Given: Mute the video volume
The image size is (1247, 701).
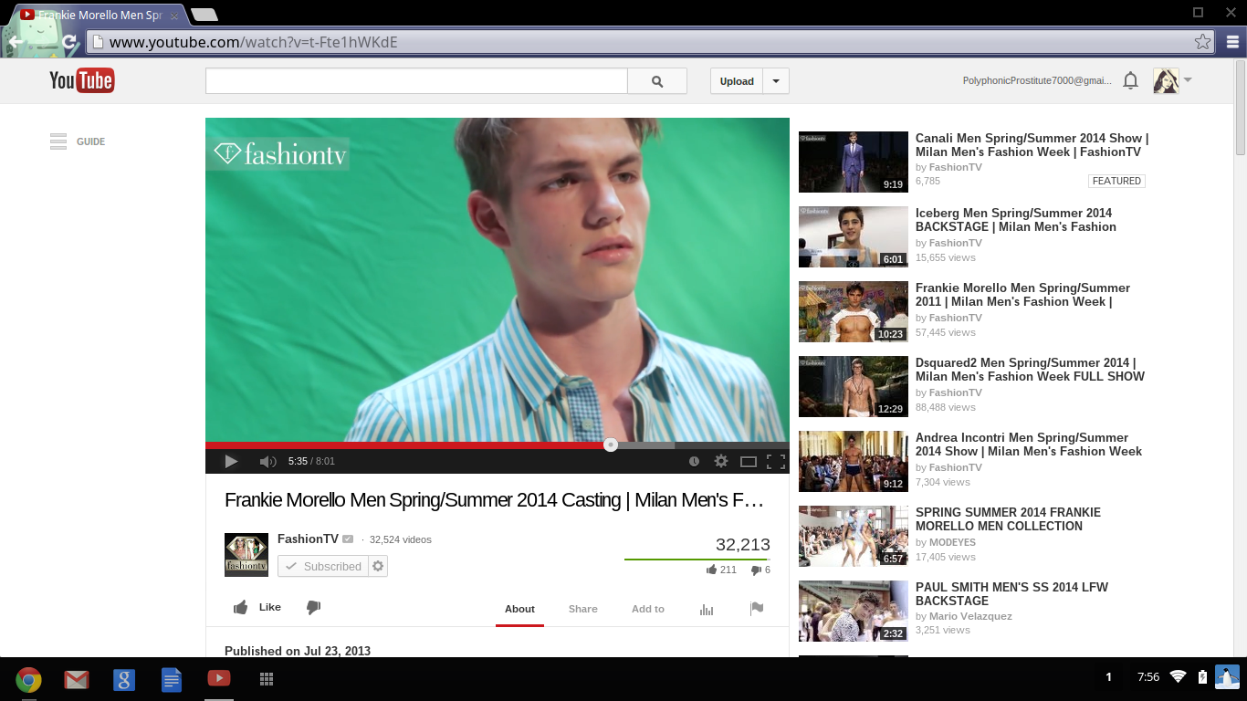Looking at the screenshot, I should (x=267, y=461).
